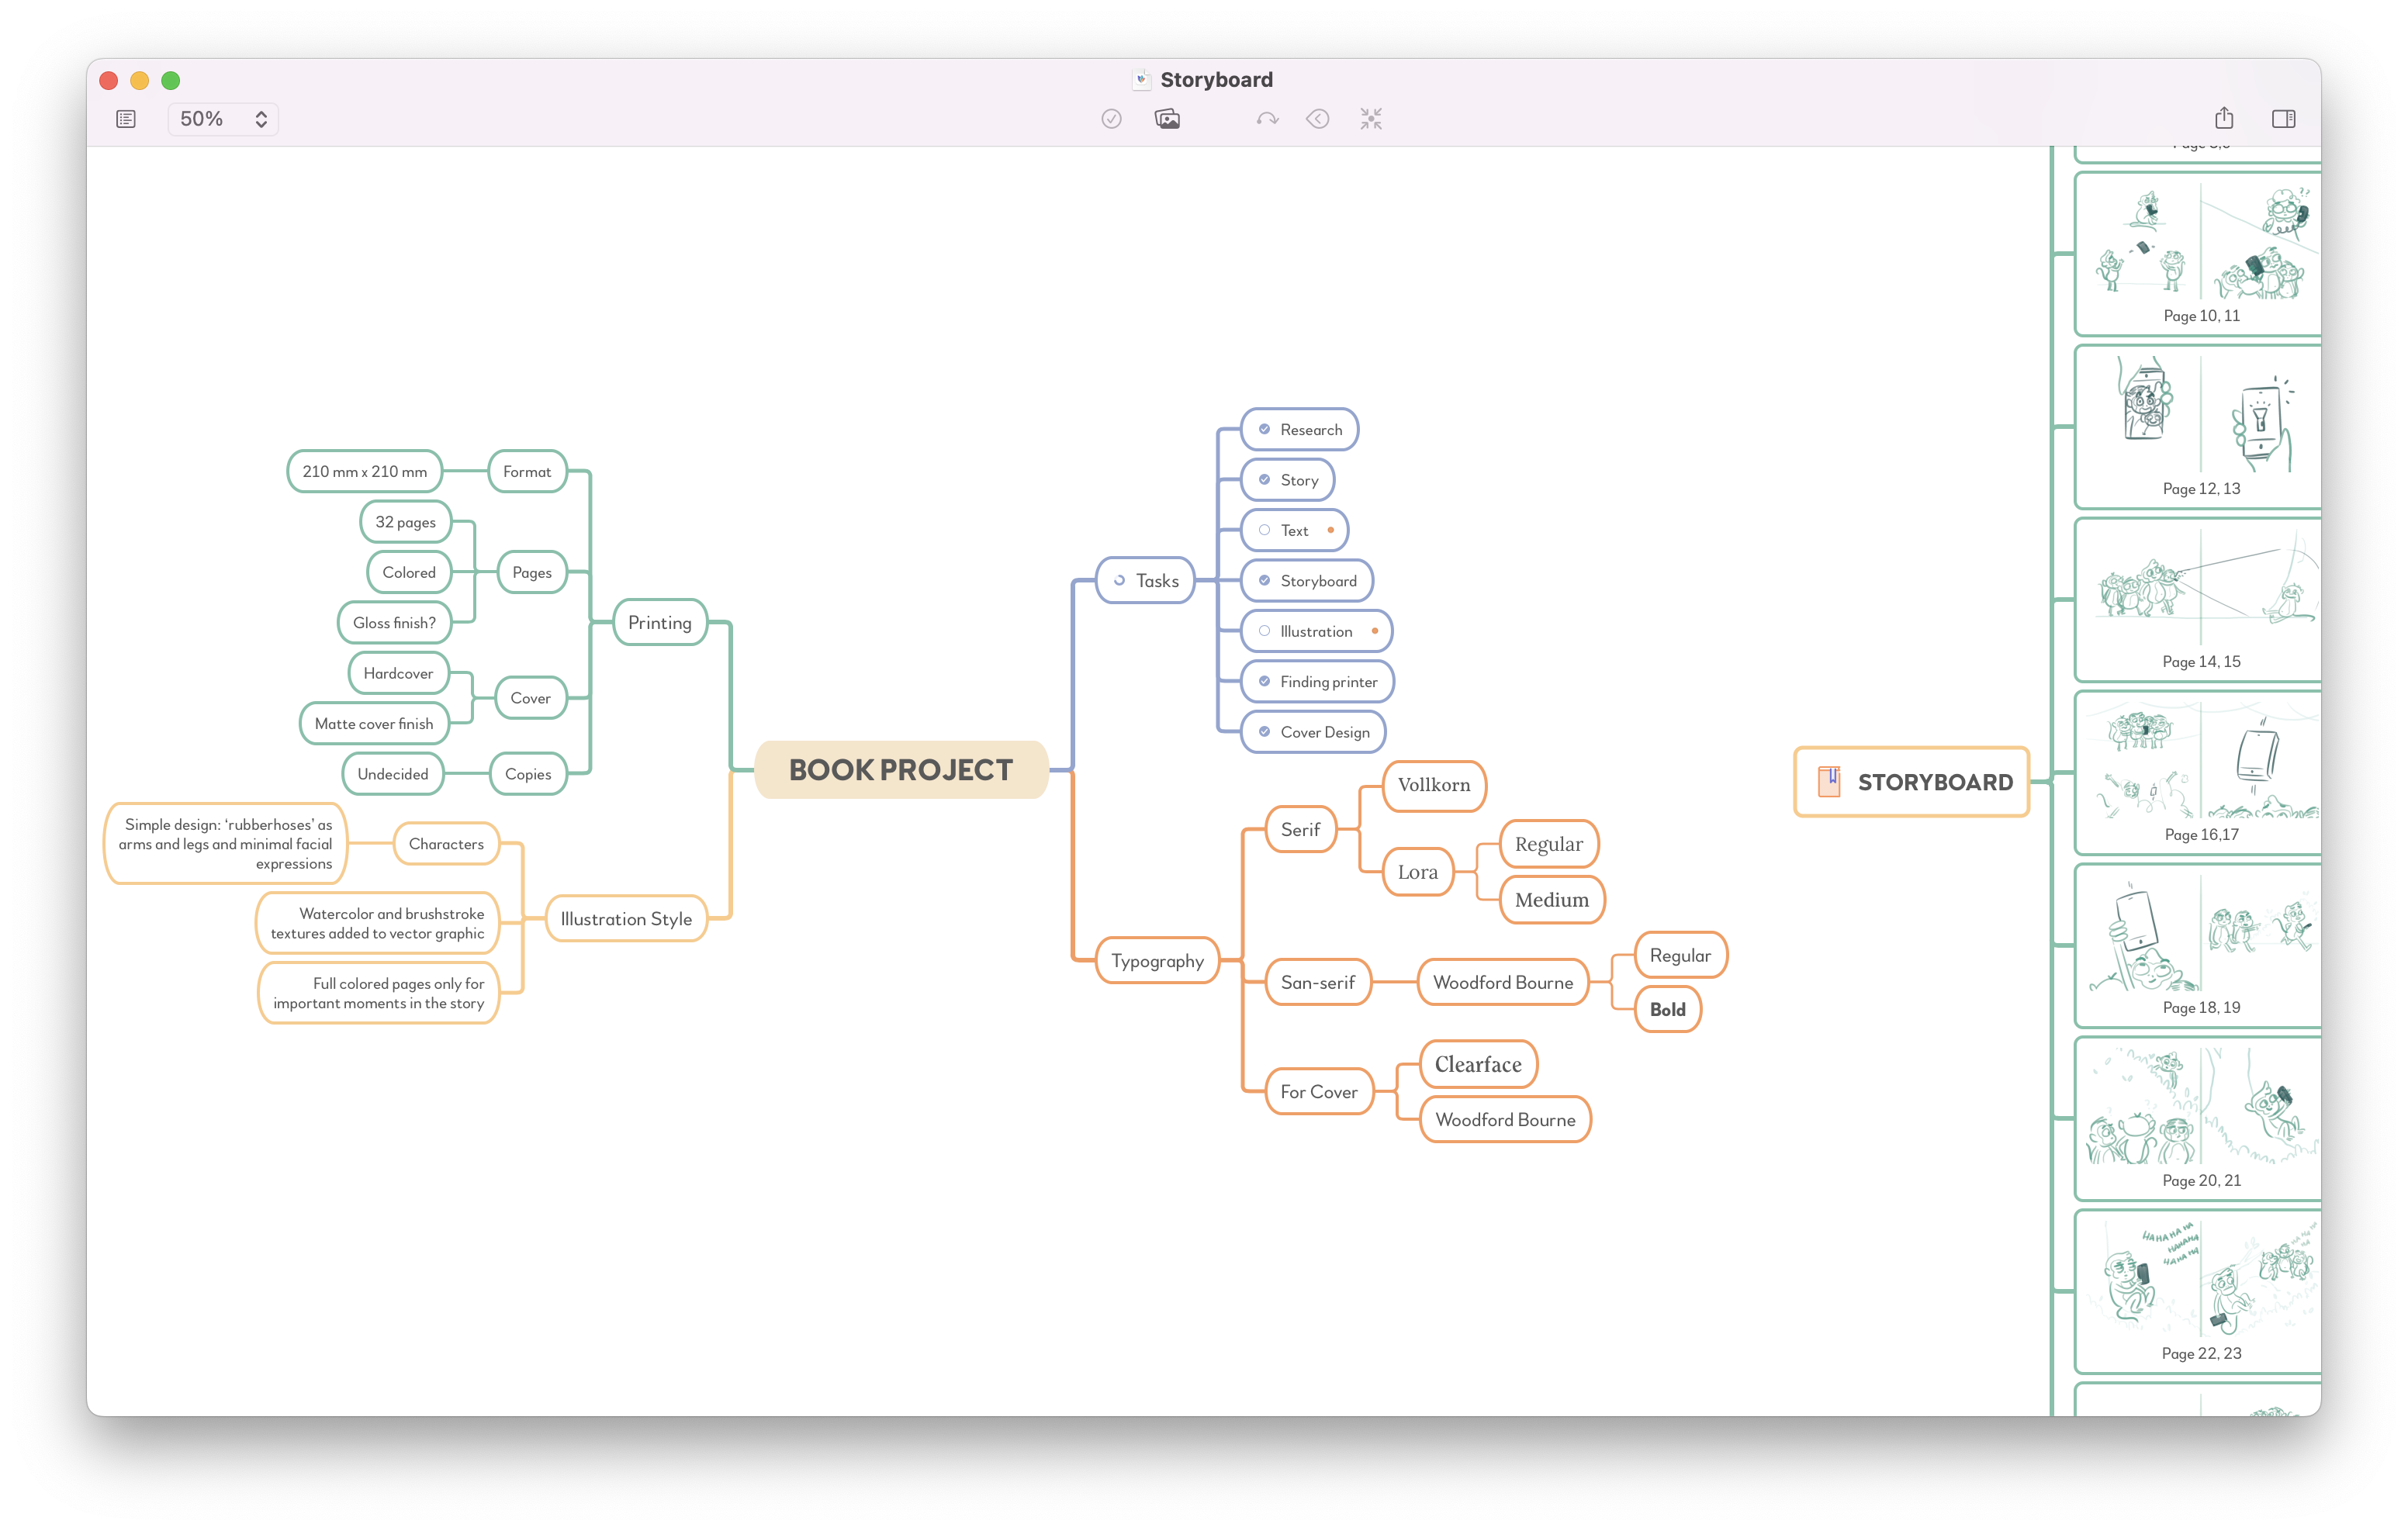Select the Full colored pages note node

click(378, 993)
